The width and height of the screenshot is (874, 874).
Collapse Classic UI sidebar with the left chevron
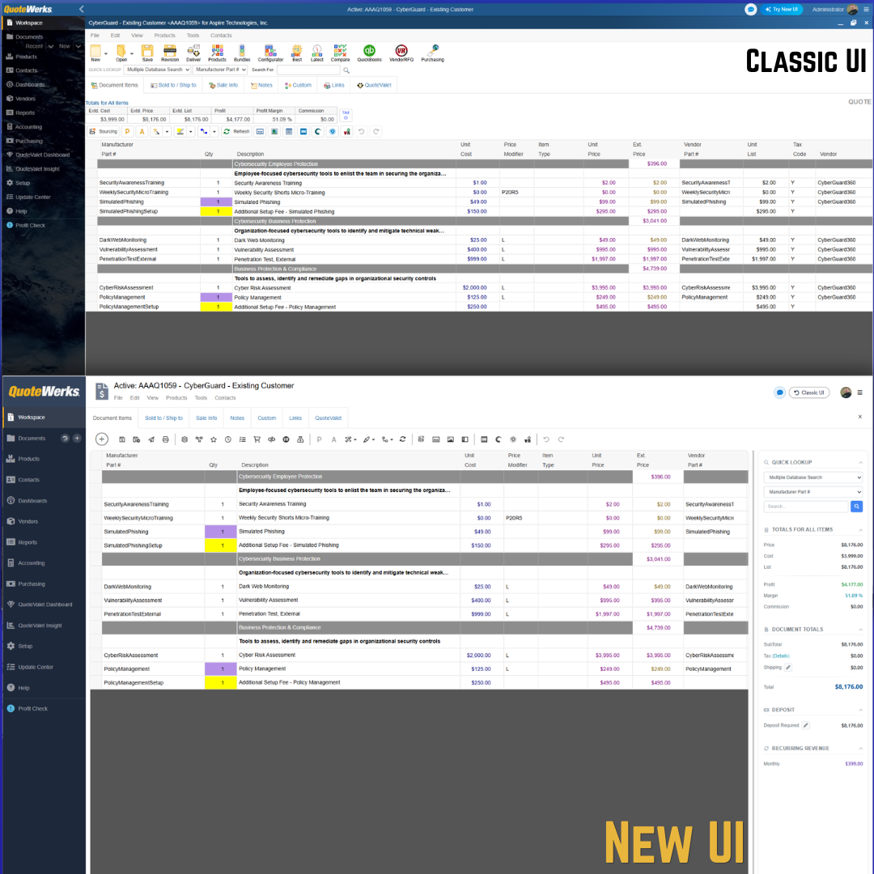tap(82, 9)
